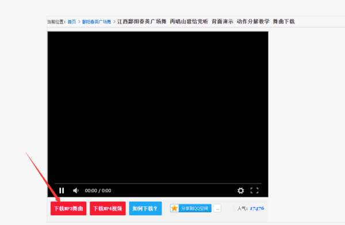Click the 下载MP3舞曲 button
Viewport: 345px width, 225px height.
(68, 208)
